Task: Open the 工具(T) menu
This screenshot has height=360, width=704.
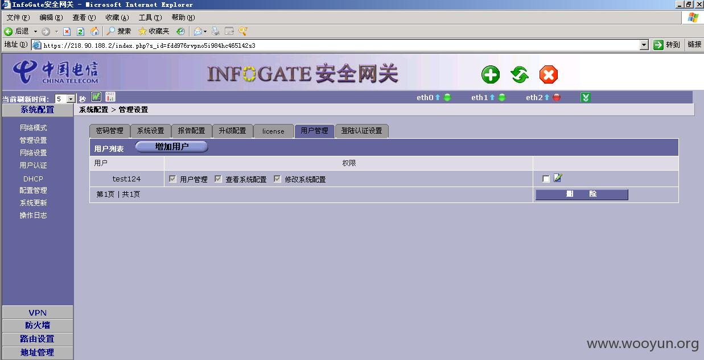Action: pos(150,18)
